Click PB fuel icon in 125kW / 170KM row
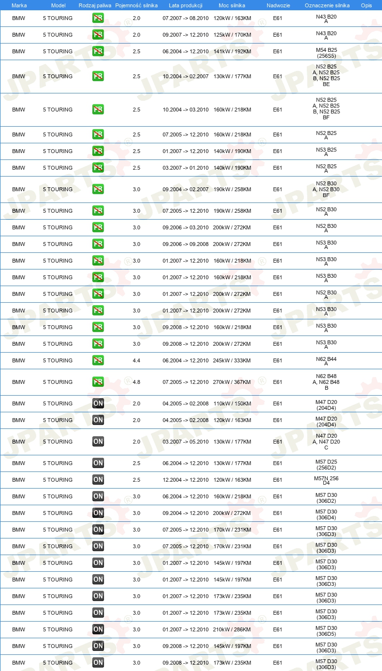 point(98,35)
